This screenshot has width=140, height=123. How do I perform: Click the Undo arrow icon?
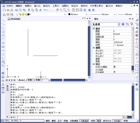(x=45, y=10)
